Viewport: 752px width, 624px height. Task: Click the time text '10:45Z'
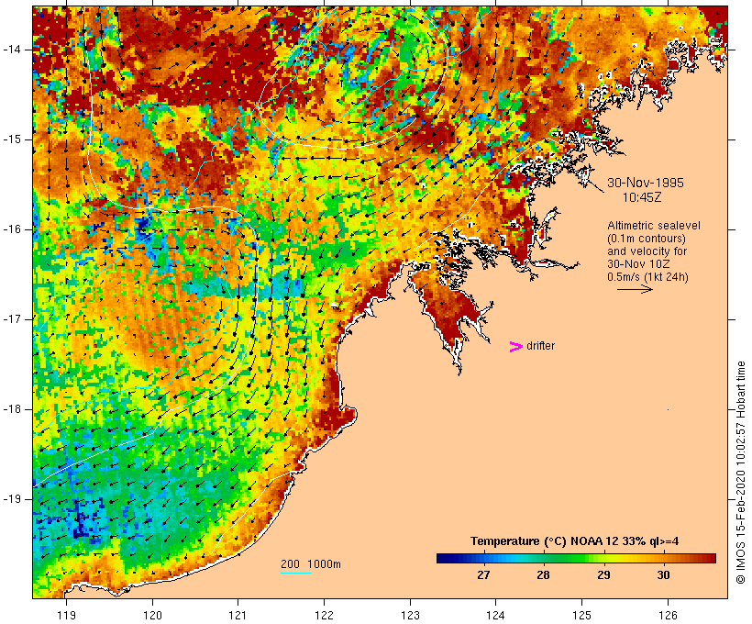click(x=642, y=197)
